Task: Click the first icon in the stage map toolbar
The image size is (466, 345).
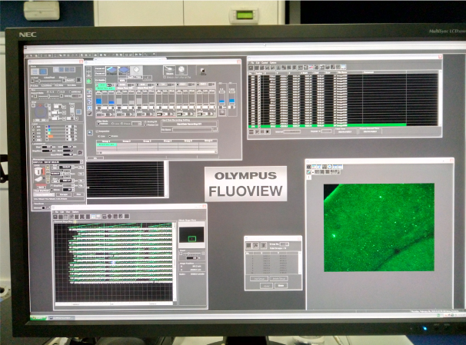Action: (55, 217)
